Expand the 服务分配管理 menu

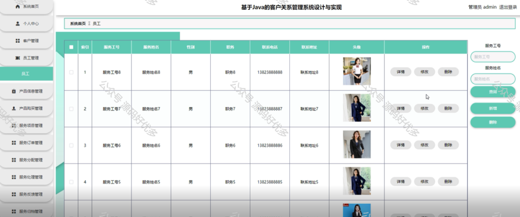(26, 160)
